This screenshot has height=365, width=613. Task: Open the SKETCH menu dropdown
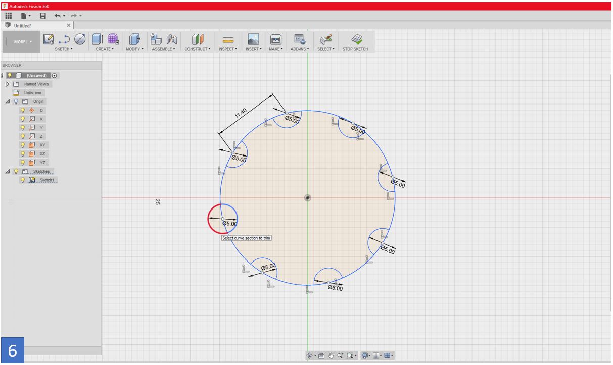click(64, 49)
